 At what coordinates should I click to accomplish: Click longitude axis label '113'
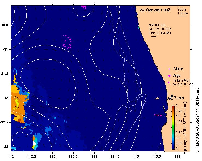point(52,157)
